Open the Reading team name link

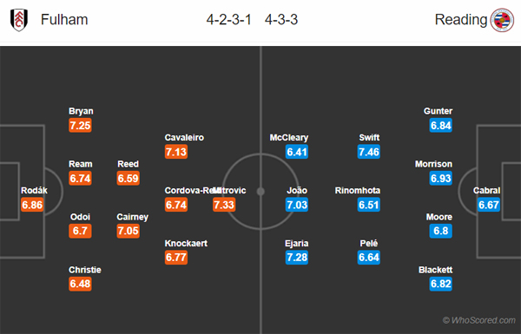point(461,20)
